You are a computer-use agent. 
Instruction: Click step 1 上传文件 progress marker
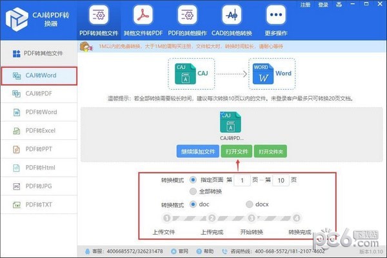coord(167,218)
